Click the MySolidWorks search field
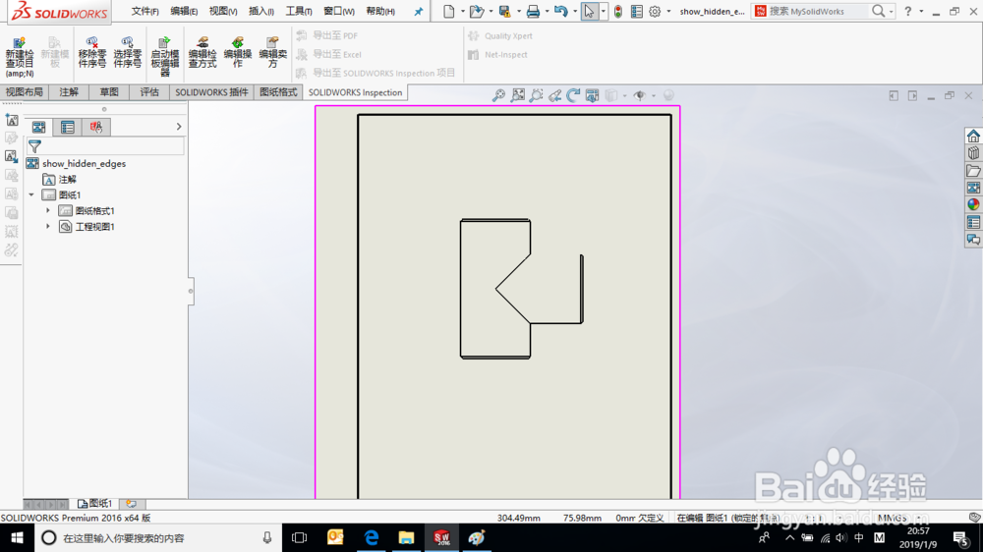This screenshot has width=983, height=552. click(x=820, y=11)
